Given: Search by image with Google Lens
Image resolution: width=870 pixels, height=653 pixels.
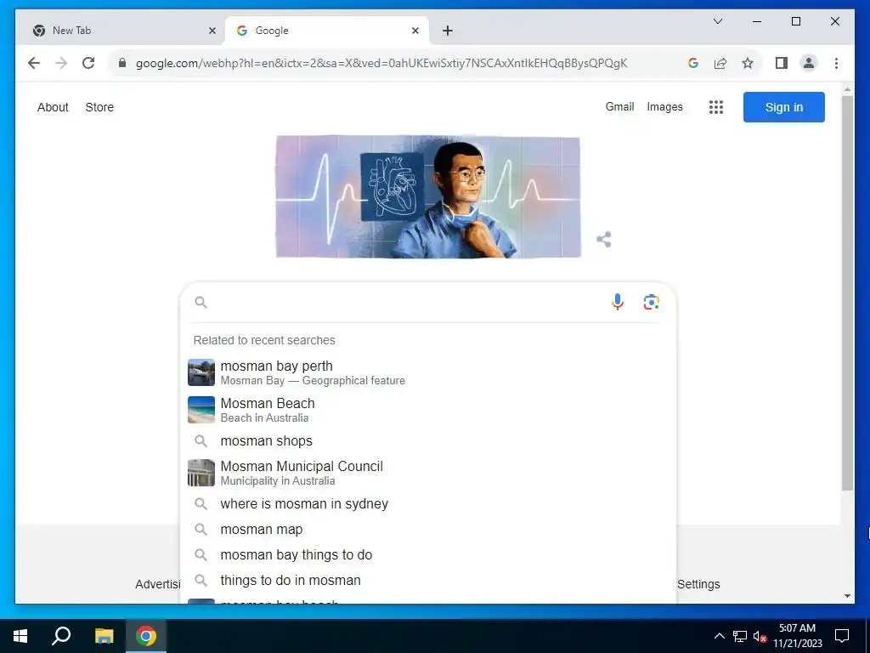Looking at the screenshot, I should [x=652, y=302].
